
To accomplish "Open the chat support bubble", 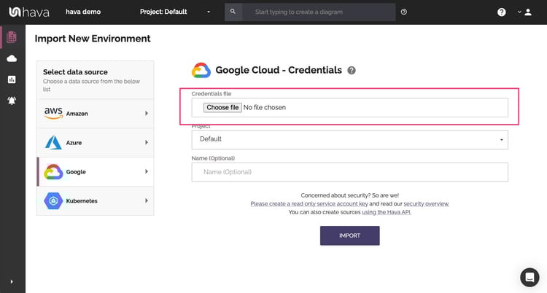I will pyautogui.click(x=529, y=277).
